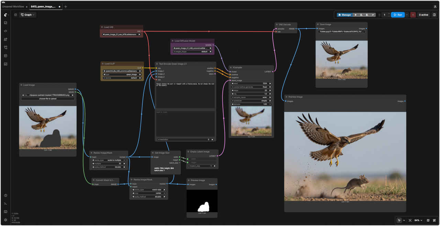
Task: Click the positive prompt text box
Action: (x=186, y=95)
